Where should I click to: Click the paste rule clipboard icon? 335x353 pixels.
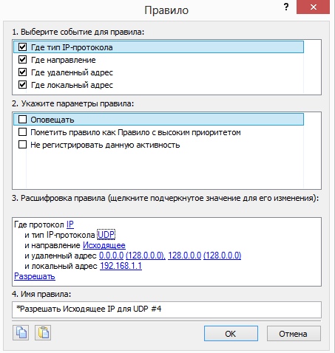pyautogui.click(x=43, y=333)
